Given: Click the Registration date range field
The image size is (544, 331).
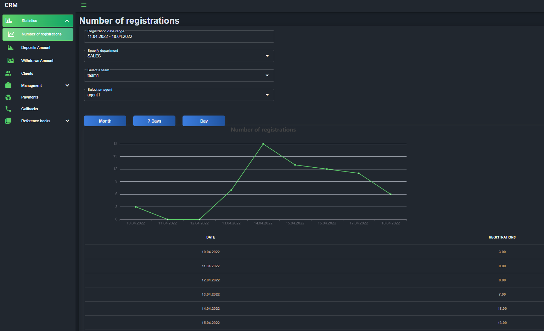Looking at the screenshot, I should 179,37.
